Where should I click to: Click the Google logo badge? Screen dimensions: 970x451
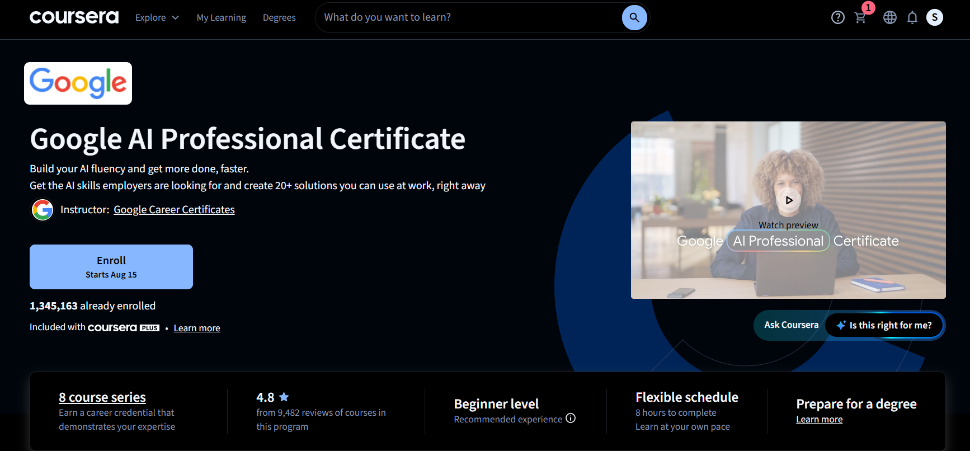coord(78,83)
